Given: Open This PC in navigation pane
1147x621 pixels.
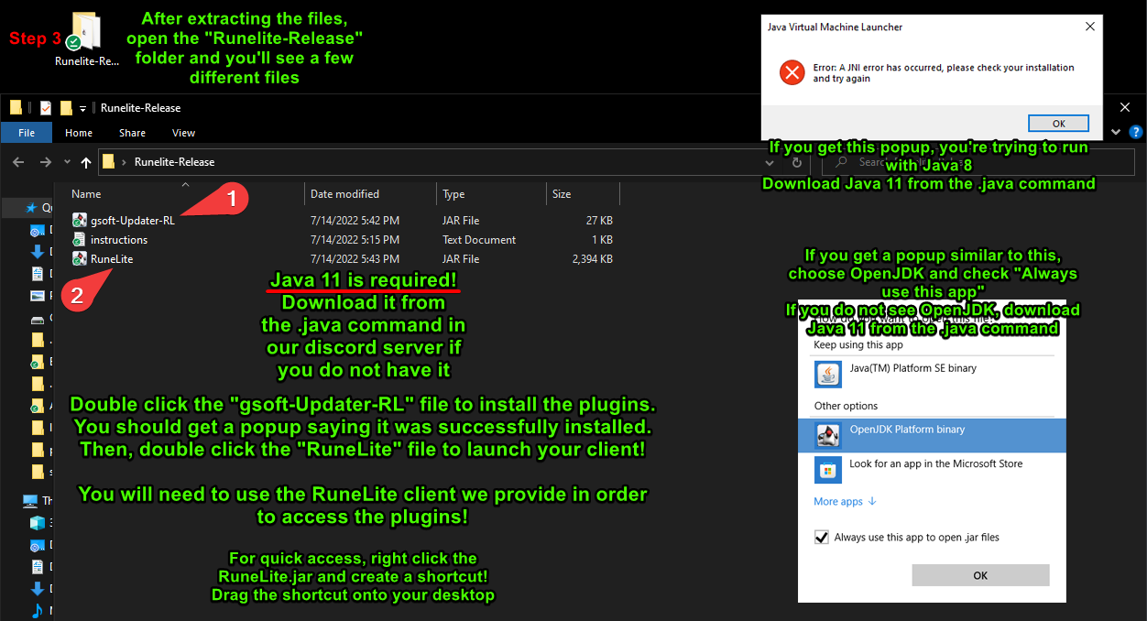Looking at the screenshot, I should [31, 501].
